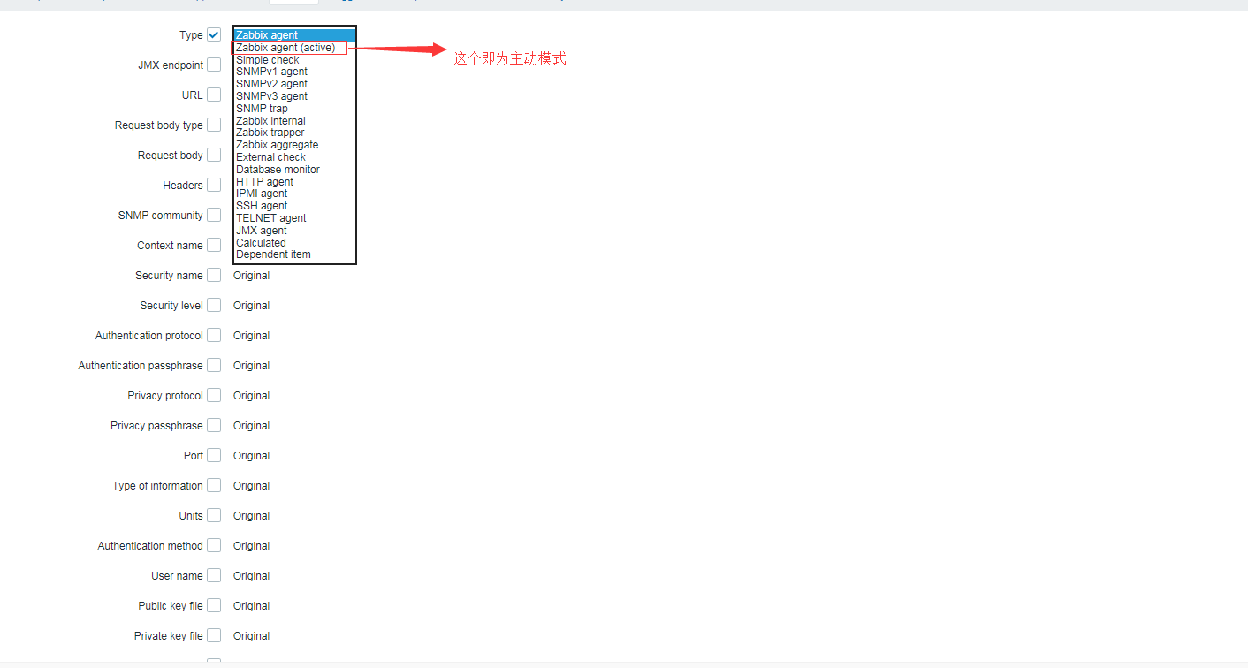Viewport: 1248px width, 668px height.
Task: Check the SNMP community checkbox
Action: coord(214,215)
